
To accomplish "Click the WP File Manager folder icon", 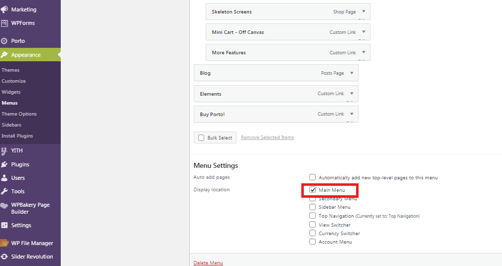I will tap(4, 243).
